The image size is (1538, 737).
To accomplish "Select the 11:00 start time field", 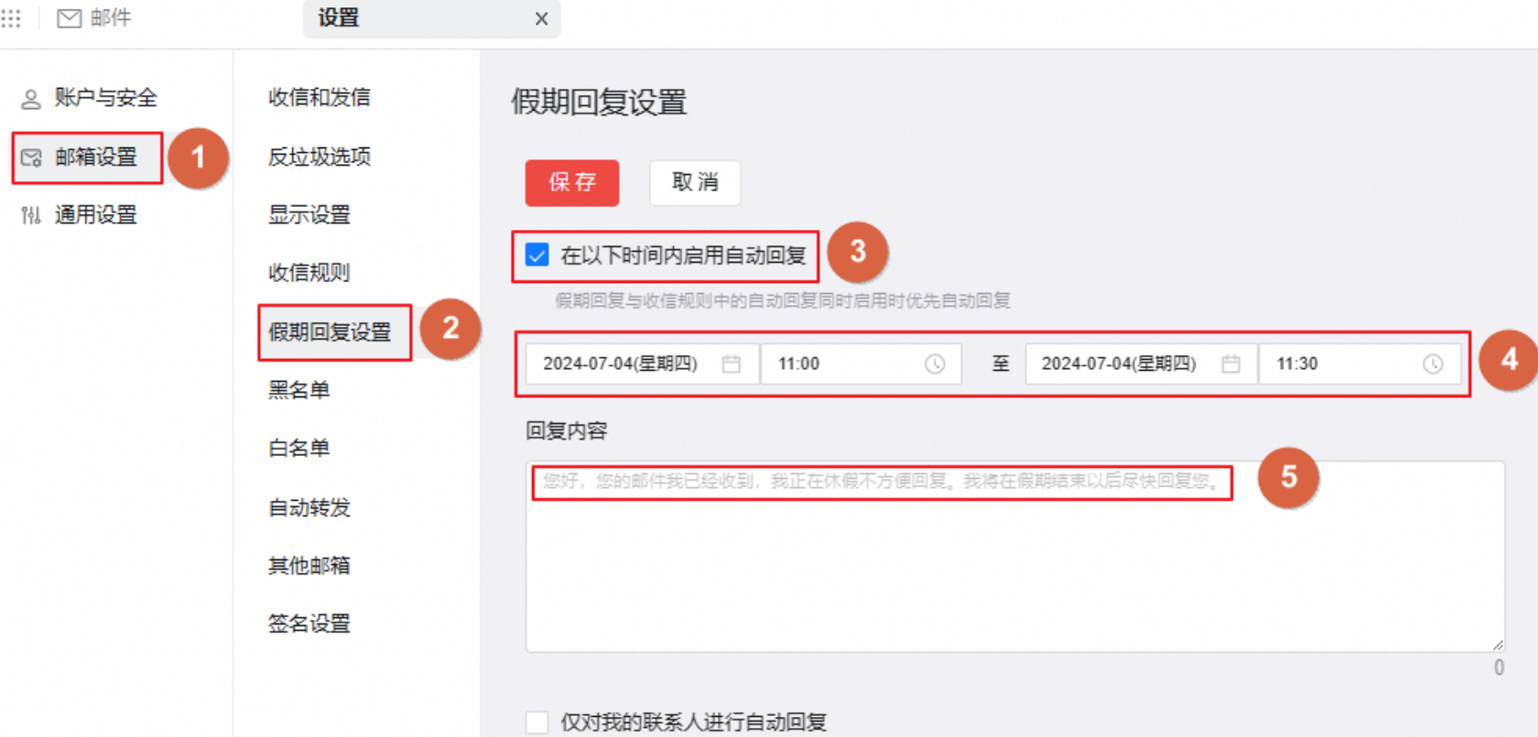I will pos(842,364).
